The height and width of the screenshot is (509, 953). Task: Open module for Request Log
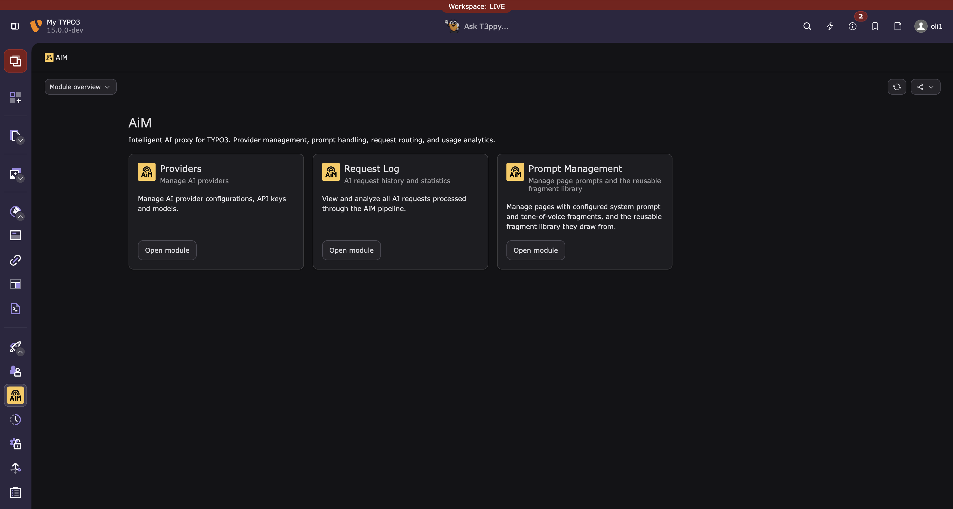pos(351,250)
